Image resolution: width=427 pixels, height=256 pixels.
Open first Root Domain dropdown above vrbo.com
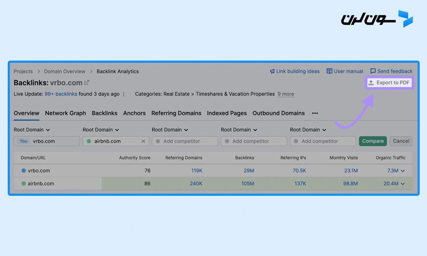(32, 130)
